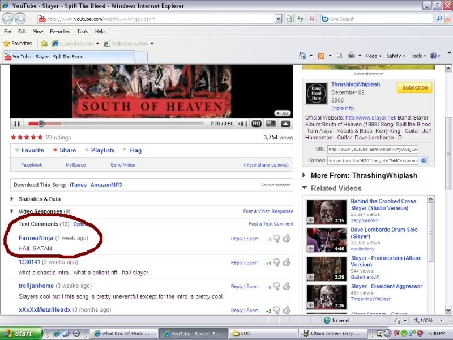Open ThrashingWhiplash channel link
Viewport: 453px width, 340px height.
pyautogui.click(x=356, y=84)
